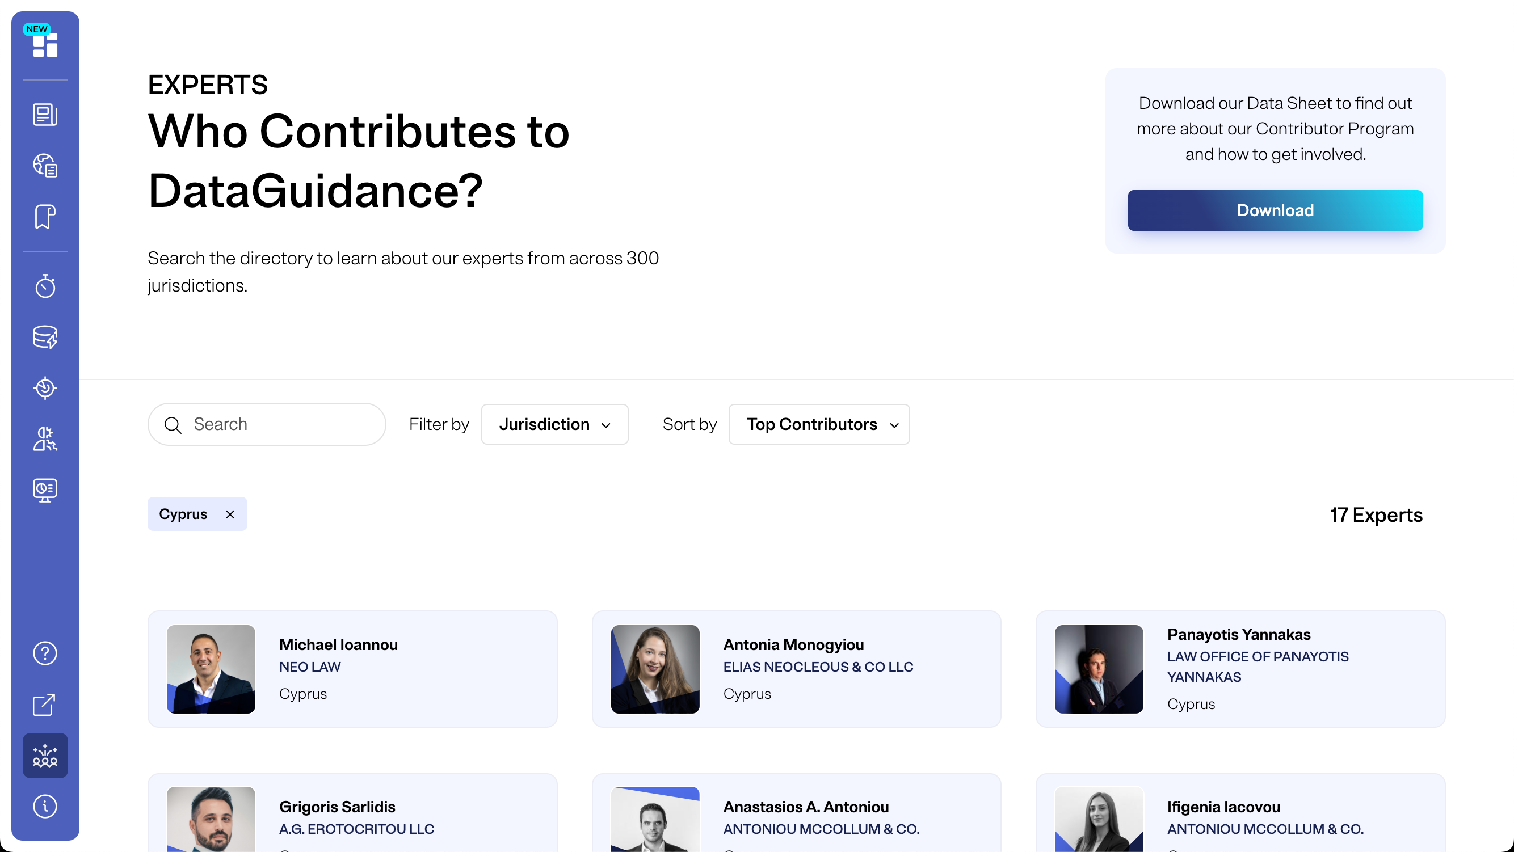The height and width of the screenshot is (852, 1514).
Task: Open Michael Ioannou's expert profile
Action: click(x=351, y=669)
